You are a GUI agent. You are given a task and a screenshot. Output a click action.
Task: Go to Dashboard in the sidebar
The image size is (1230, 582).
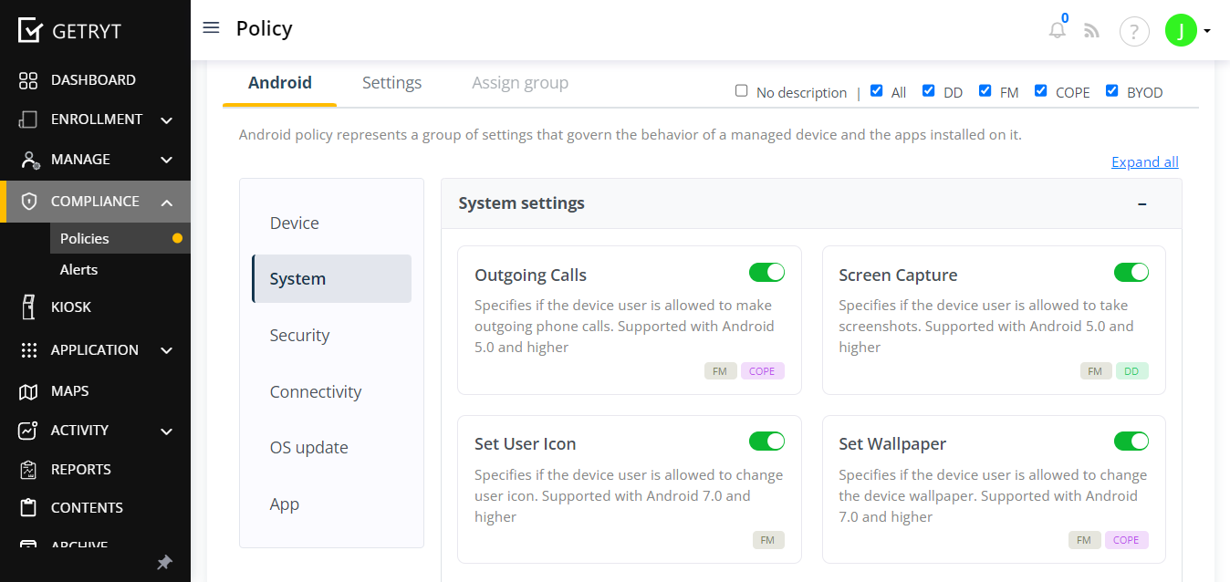pyautogui.click(x=95, y=80)
